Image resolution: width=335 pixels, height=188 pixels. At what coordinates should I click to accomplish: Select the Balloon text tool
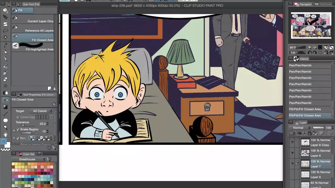5,121
